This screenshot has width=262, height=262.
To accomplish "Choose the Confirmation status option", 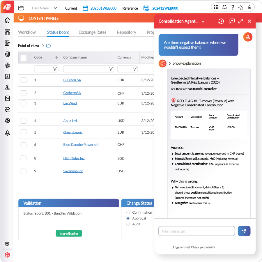I will (x=128, y=213).
